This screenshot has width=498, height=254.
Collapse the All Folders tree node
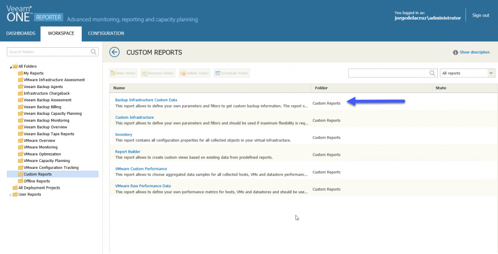click(x=11, y=67)
